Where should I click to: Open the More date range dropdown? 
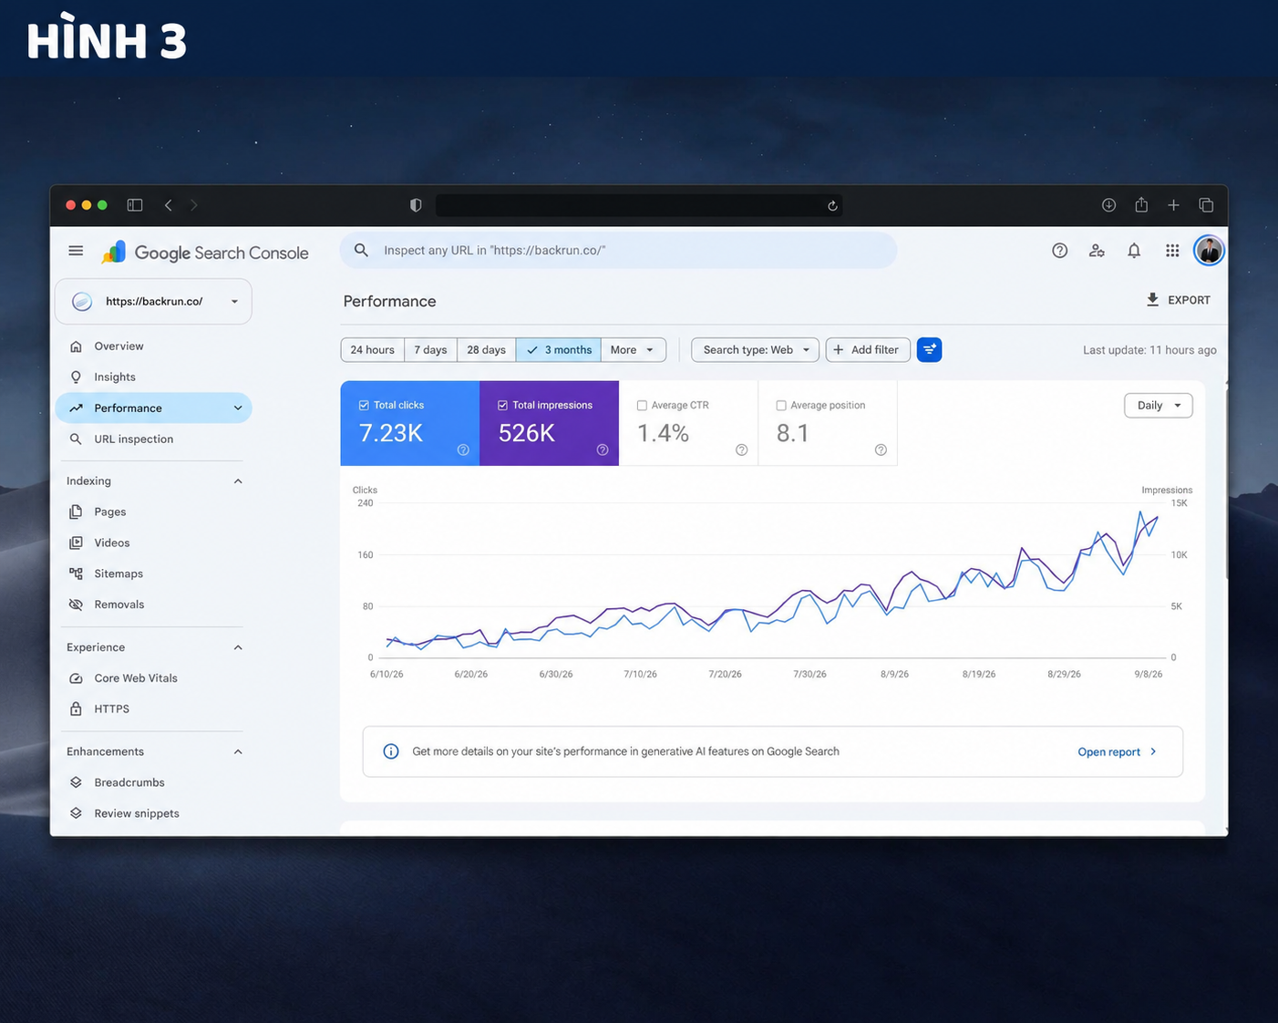click(x=634, y=350)
